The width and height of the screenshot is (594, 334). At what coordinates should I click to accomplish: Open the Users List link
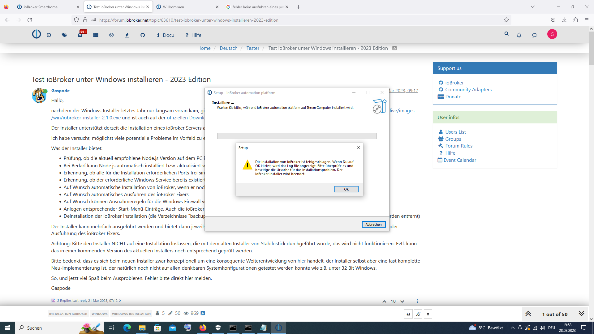(455, 132)
